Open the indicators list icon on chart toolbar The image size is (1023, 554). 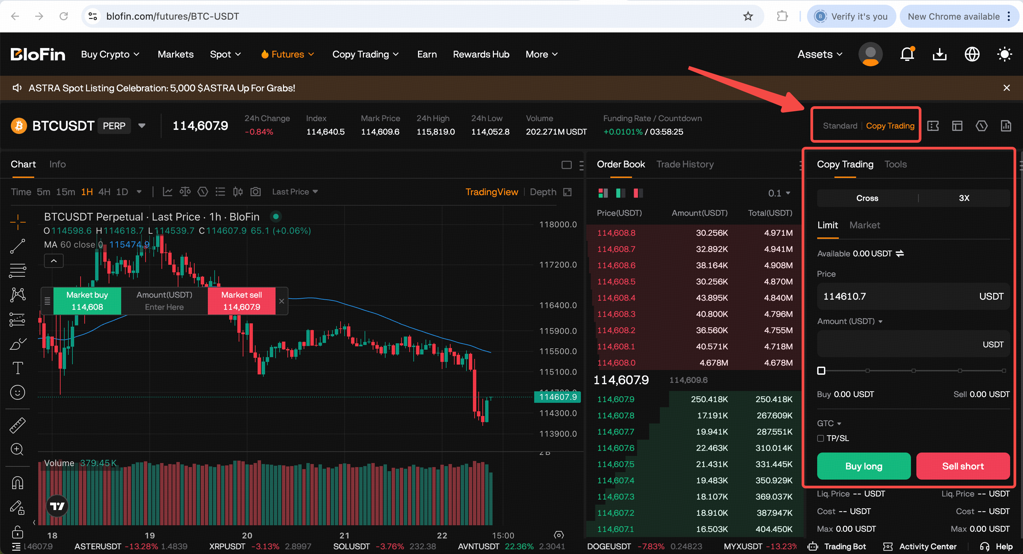220,191
